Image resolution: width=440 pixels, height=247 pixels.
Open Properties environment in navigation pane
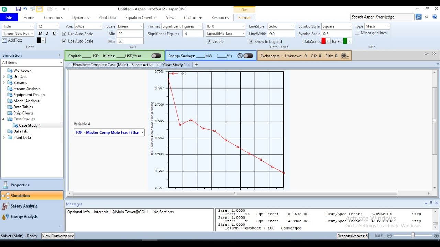(x=32, y=185)
